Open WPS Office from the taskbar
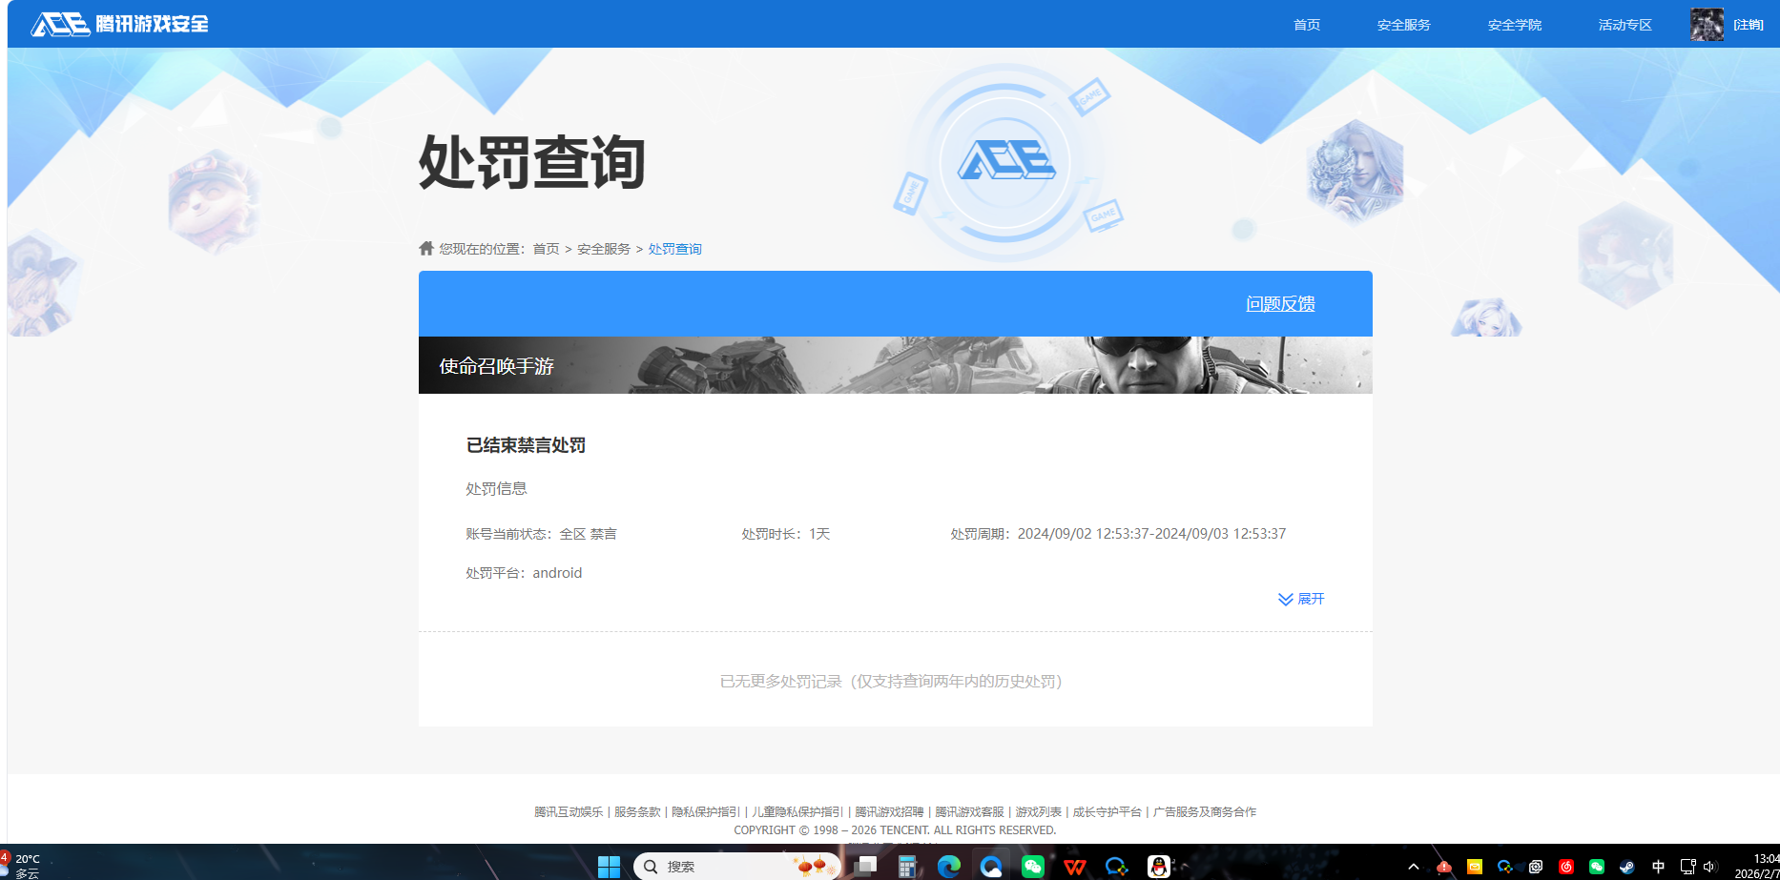This screenshot has width=1780, height=880. 1075,867
